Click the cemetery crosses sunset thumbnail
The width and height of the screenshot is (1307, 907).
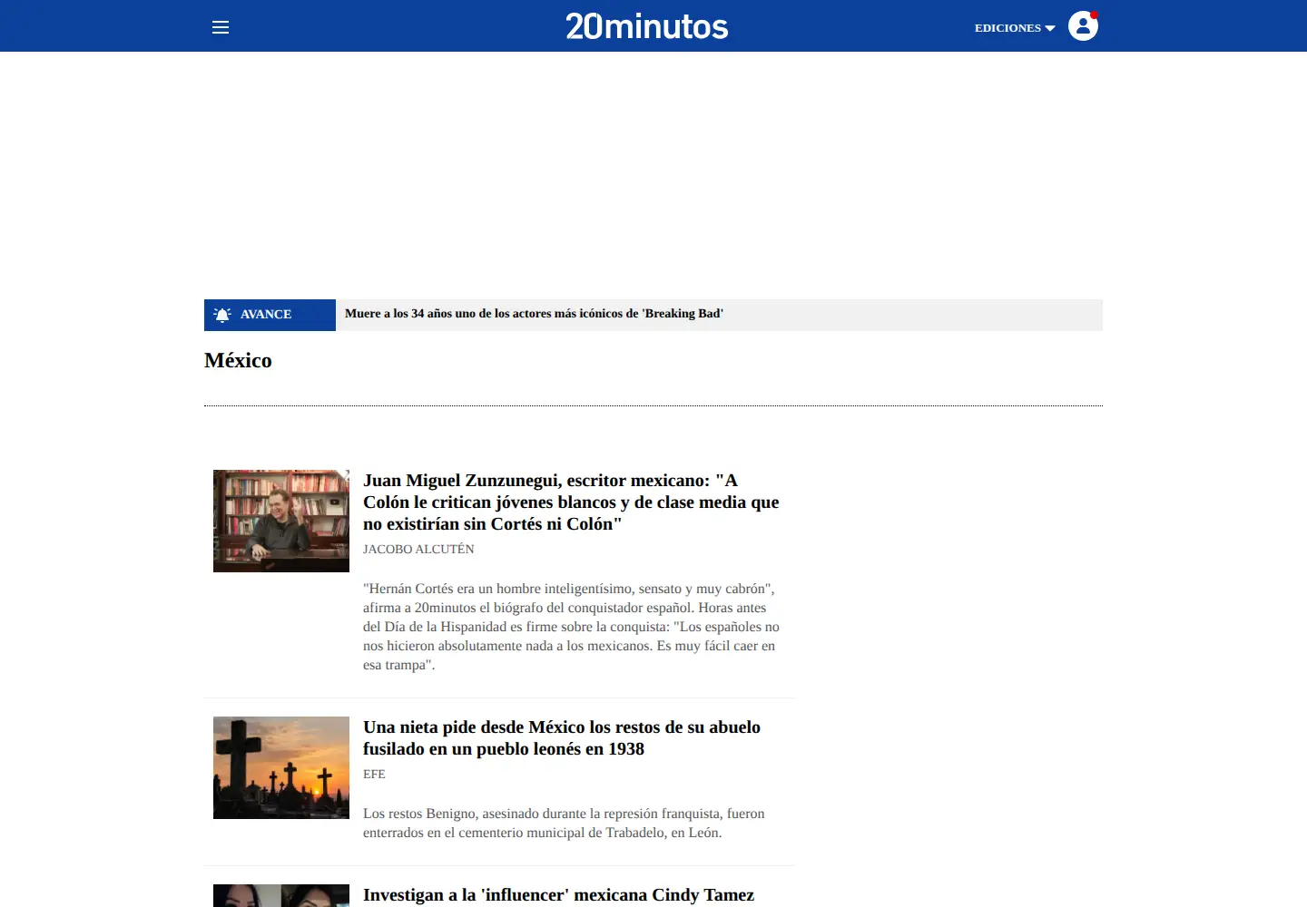coord(281,767)
